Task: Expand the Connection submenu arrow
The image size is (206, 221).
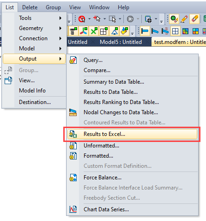Action: [61, 38]
